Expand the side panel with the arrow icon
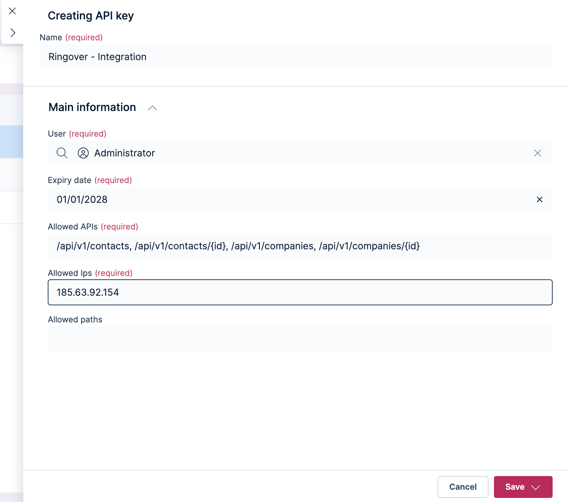569x502 pixels. 13,33
